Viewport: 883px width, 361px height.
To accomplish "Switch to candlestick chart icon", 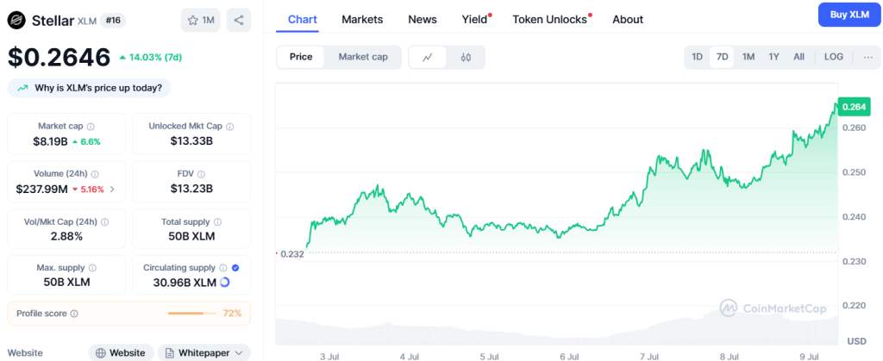I will (466, 57).
